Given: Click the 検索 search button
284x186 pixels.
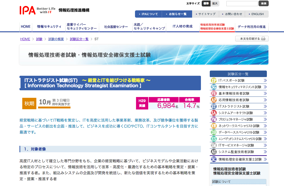Looking at the screenshot, I should tap(263, 3).
